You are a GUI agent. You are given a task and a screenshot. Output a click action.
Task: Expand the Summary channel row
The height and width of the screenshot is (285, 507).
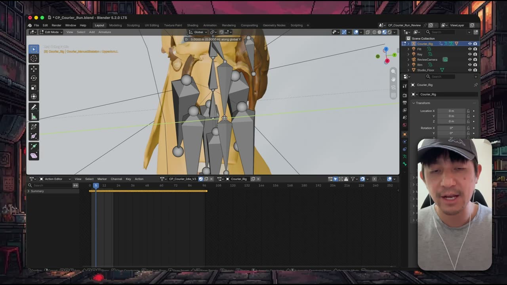click(x=29, y=191)
